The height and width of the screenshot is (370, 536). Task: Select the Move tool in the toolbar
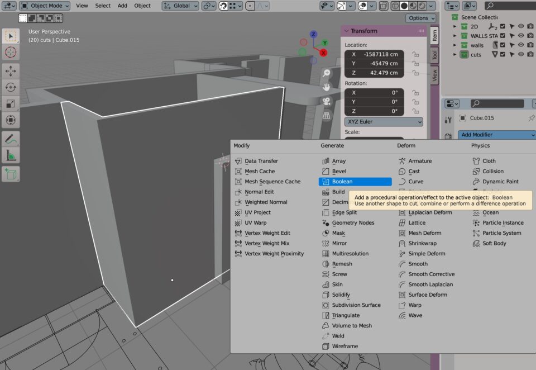pos(11,70)
